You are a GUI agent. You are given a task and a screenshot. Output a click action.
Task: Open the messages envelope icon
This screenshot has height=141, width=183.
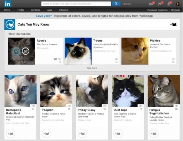pos(151,4)
